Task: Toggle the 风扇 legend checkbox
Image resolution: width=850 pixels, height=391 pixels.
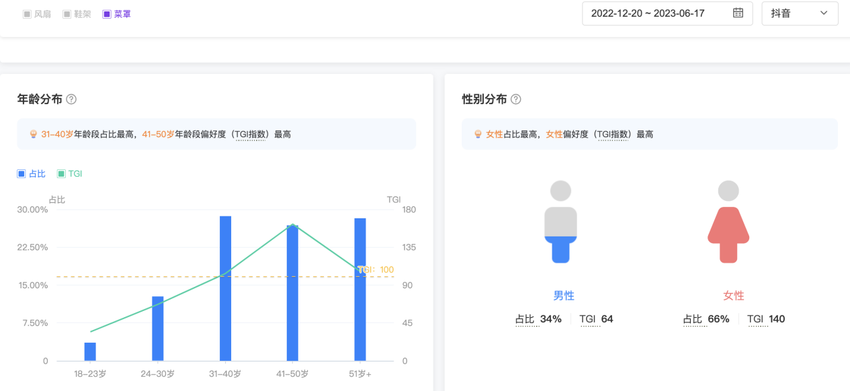Action: click(x=27, y=13)
